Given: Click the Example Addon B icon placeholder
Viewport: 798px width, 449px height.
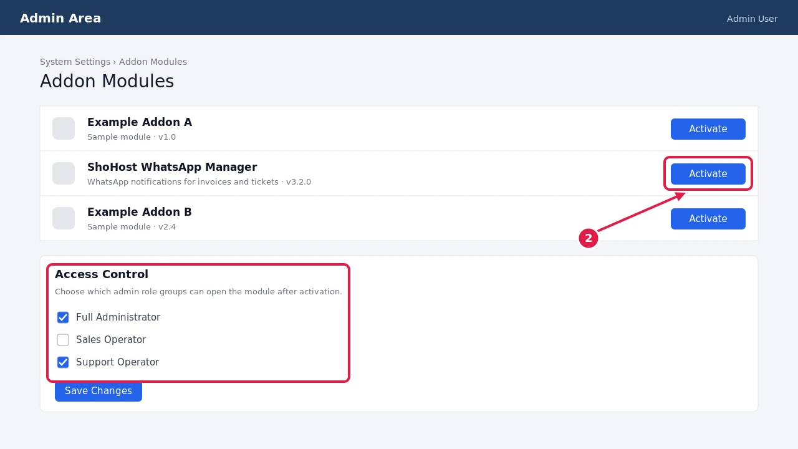Looking at the screenshot, I should [64, 218].
